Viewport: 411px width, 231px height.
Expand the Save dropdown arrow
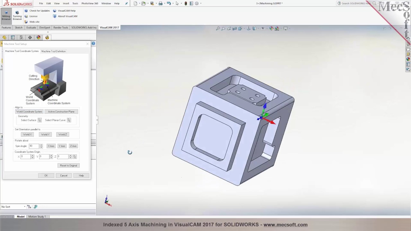point(156,4)
